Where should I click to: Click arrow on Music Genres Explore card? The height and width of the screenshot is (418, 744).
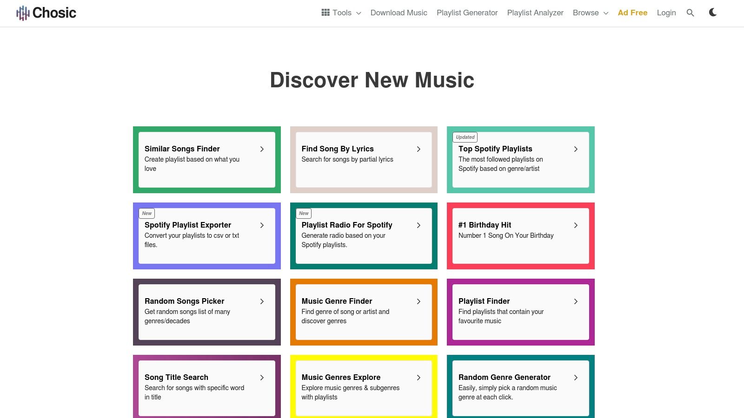click(418, 378)
